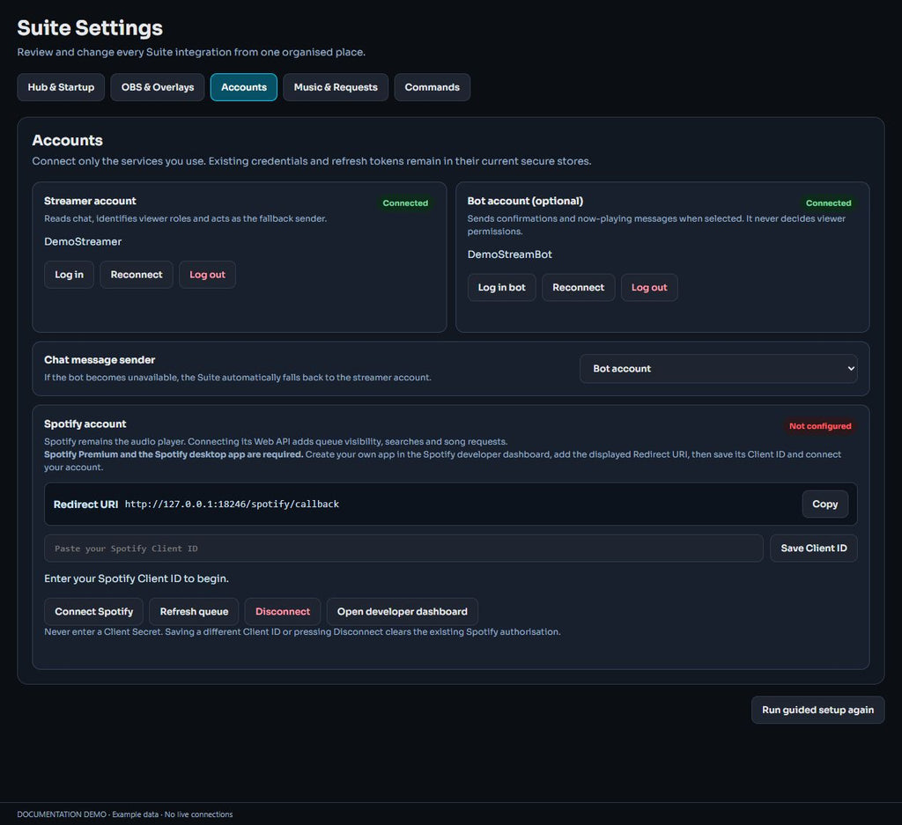
Task: Expand the Chat message sender dropdown
Action: point(719,369)
